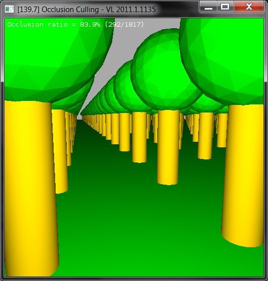Image resolution: width=268 pixels, height=281 pixels.
Task: Click the large yellow trunk at far right
Action: [243, 176]
